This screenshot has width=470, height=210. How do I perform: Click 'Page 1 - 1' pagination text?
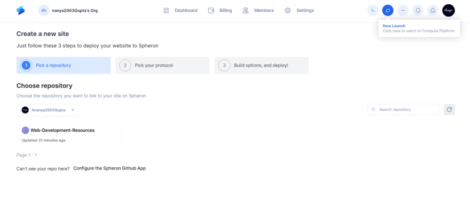pyautogui.click(x=27, y=155)
